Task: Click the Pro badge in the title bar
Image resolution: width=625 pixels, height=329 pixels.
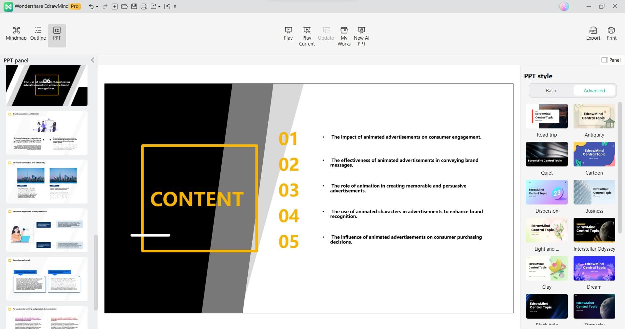Action: click(75, 7)
